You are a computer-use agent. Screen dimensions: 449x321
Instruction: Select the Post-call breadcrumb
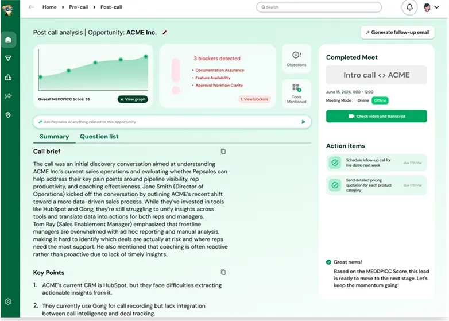(111, 7)
